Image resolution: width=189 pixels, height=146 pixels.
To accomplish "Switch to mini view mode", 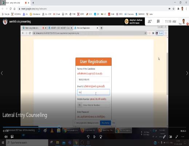I will (170, 137).
